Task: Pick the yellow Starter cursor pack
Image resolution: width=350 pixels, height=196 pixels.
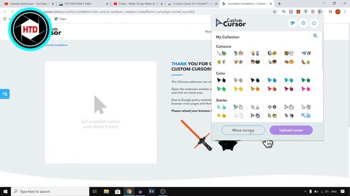Action: 221,115
